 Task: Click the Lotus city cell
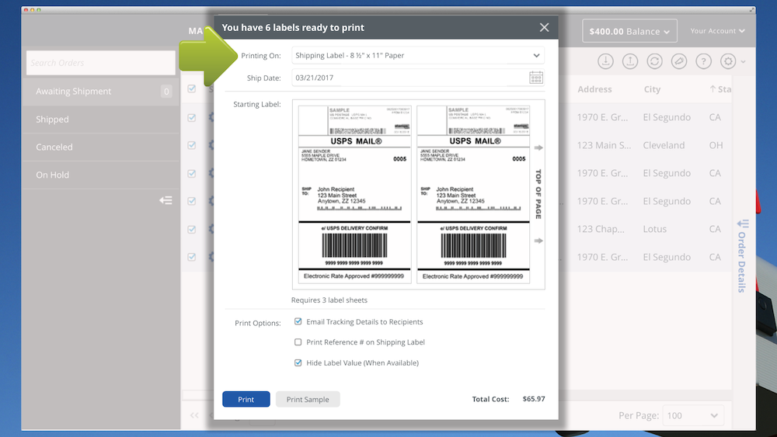(654, 229)
